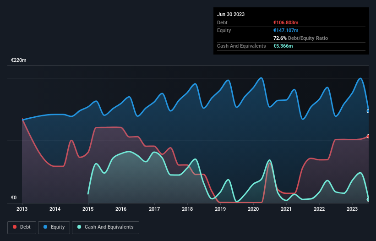
Task: Click the 2020 x-axis label
Action: 253,209
